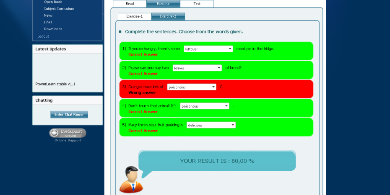Viewport: 390px width, 195px height.
Task: Go to the News link
Action: pos(48,15)
